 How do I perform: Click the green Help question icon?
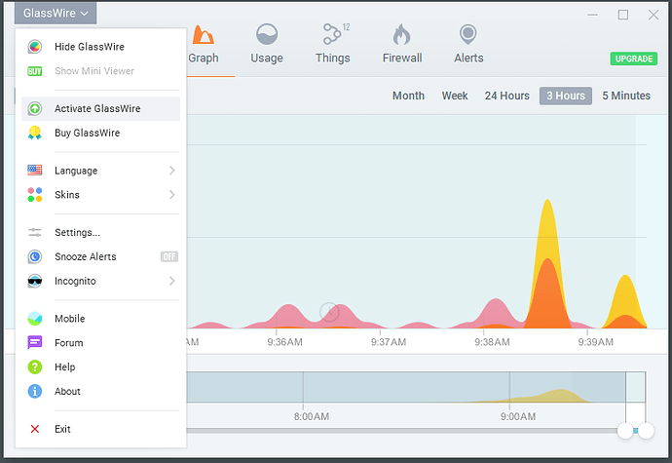[x=35, y=367]
